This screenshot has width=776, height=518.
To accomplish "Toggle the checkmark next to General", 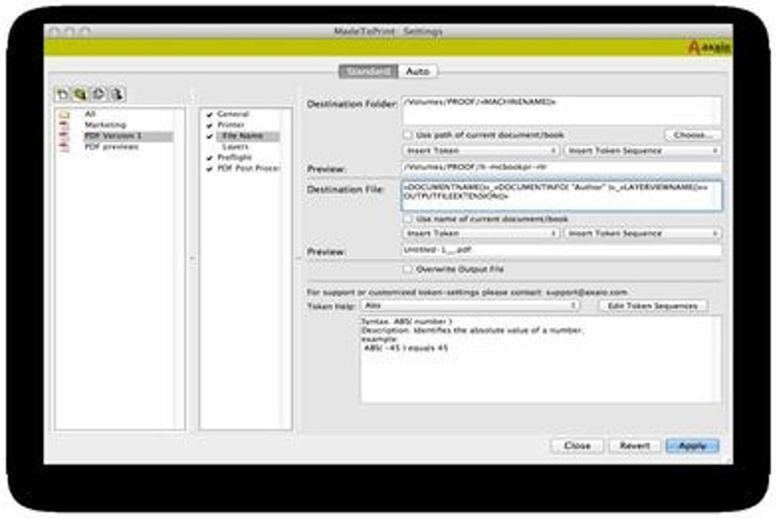I will [209, 114].
